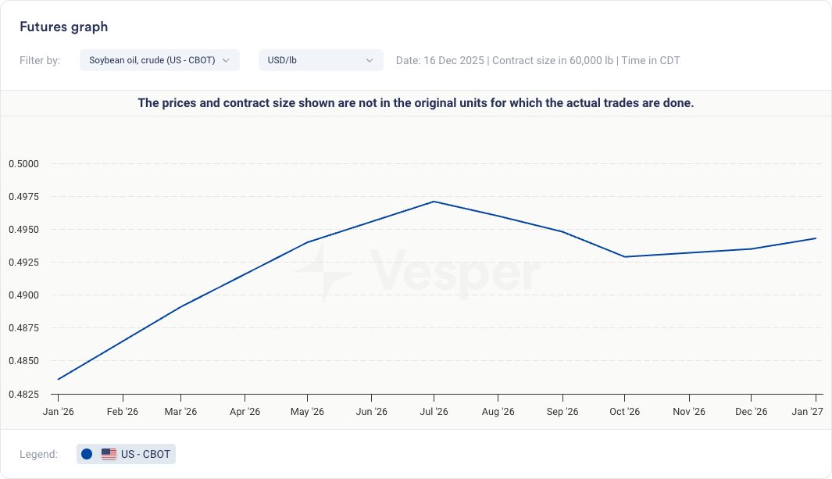The width and height of the screenshot is (832, 479).
Task: Click the chevron arrow in the commodity filter
Action: pos(226,60)
